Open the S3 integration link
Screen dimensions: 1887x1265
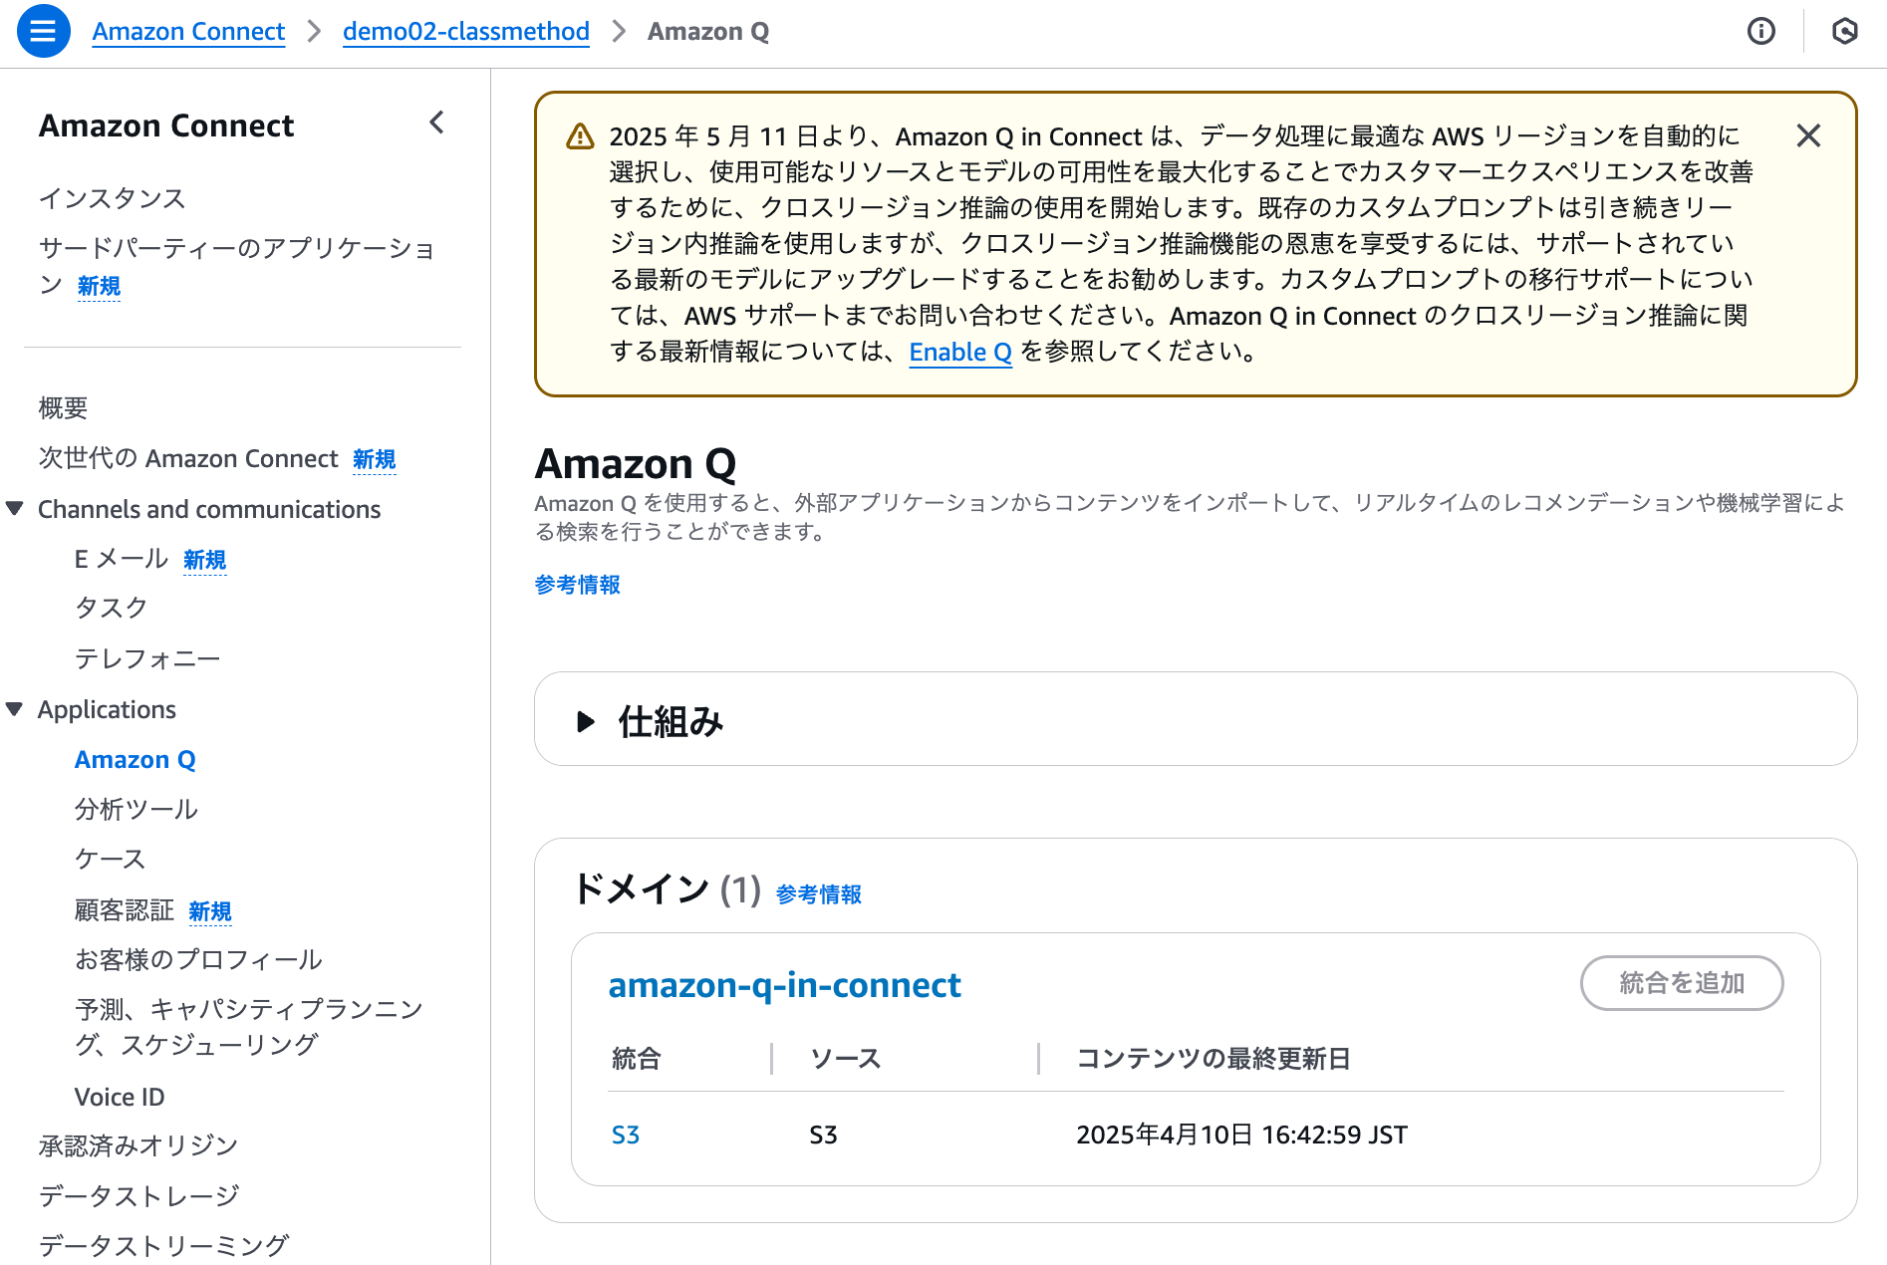coord(625,1135)
